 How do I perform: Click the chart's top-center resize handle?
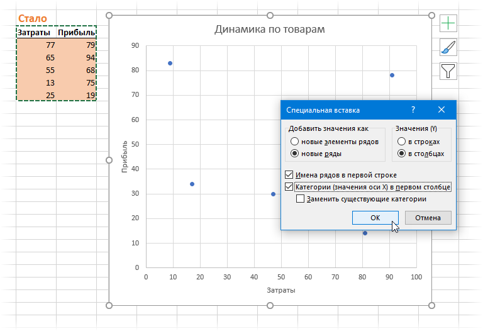pos(270,15)
